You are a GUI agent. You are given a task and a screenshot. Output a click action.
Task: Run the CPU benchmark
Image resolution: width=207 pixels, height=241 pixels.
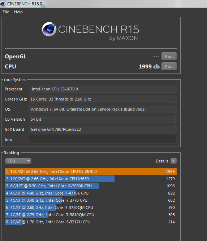[169, 67]
